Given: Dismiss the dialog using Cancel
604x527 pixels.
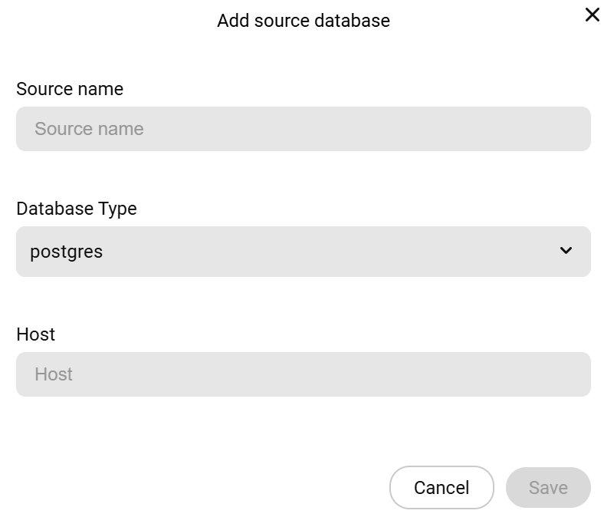Looking at the screenshot, I should (x=442, y=488).
